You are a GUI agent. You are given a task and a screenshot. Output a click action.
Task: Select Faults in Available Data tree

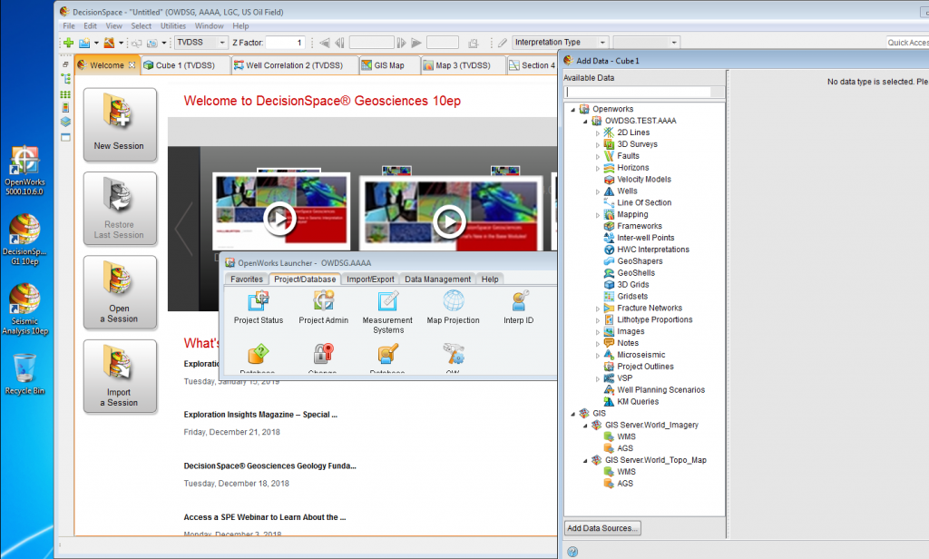click(x=628, y=156)
